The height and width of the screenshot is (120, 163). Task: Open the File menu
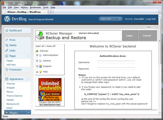click(4, 7)
